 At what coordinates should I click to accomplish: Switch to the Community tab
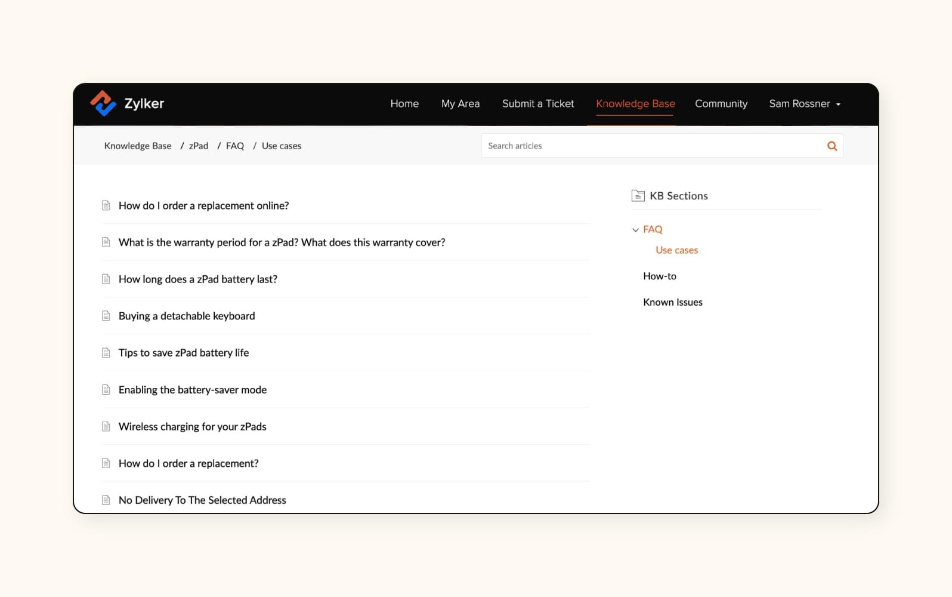point(721,104)
